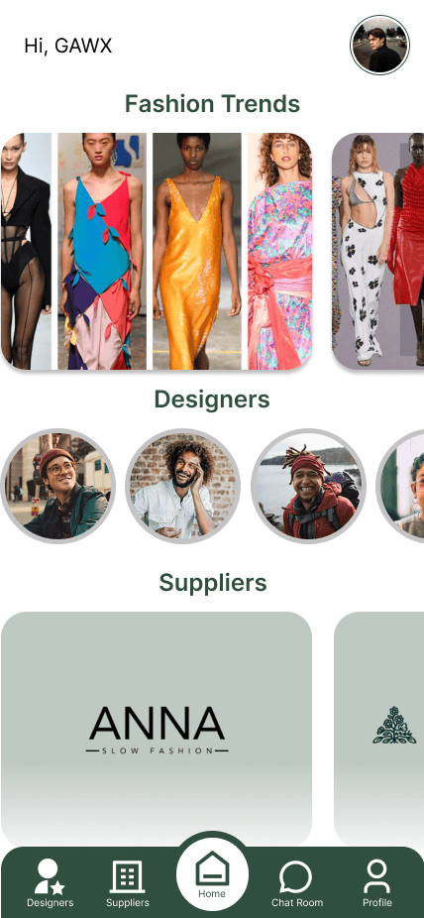424x918 pixels.
Task: View the blue and red patchwork dress photo
Action: tap(102, 251)
